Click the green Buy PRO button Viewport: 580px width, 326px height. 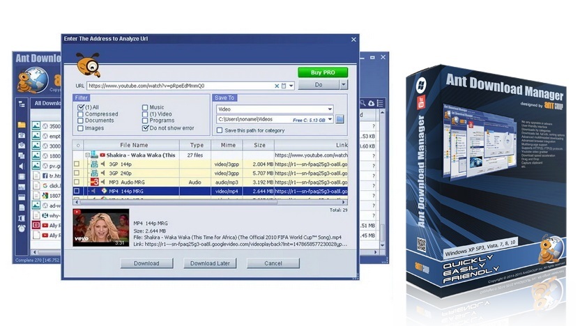point(323,72)
